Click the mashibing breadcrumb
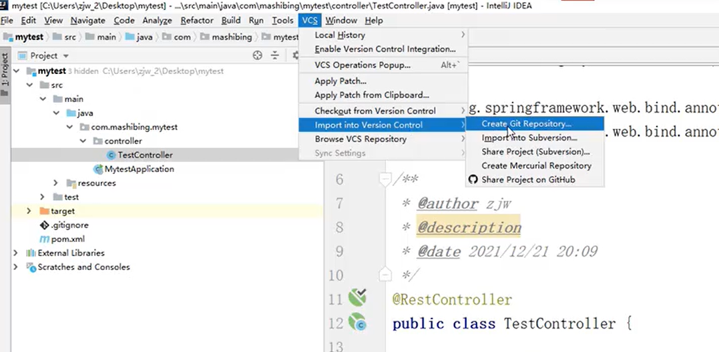 click(x=228, y=37)
